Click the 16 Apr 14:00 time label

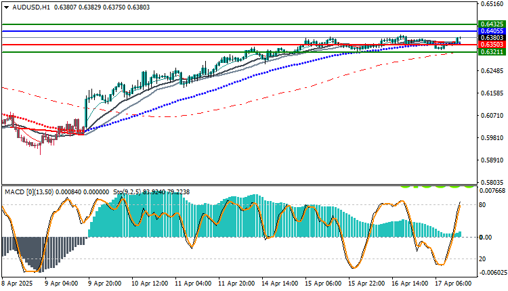tap(410, 284)
